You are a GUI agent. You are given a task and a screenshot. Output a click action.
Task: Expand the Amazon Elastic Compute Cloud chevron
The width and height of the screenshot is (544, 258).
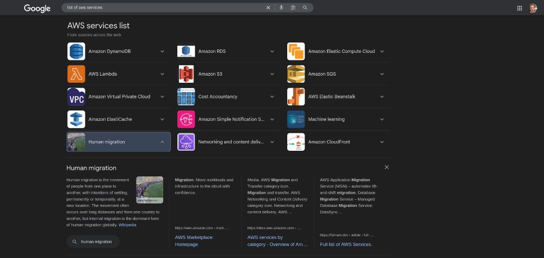[382, 51]
